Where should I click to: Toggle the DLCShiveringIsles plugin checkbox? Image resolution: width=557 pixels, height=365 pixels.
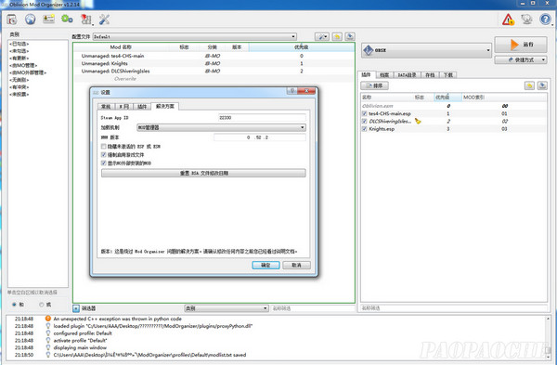point(364,121)
